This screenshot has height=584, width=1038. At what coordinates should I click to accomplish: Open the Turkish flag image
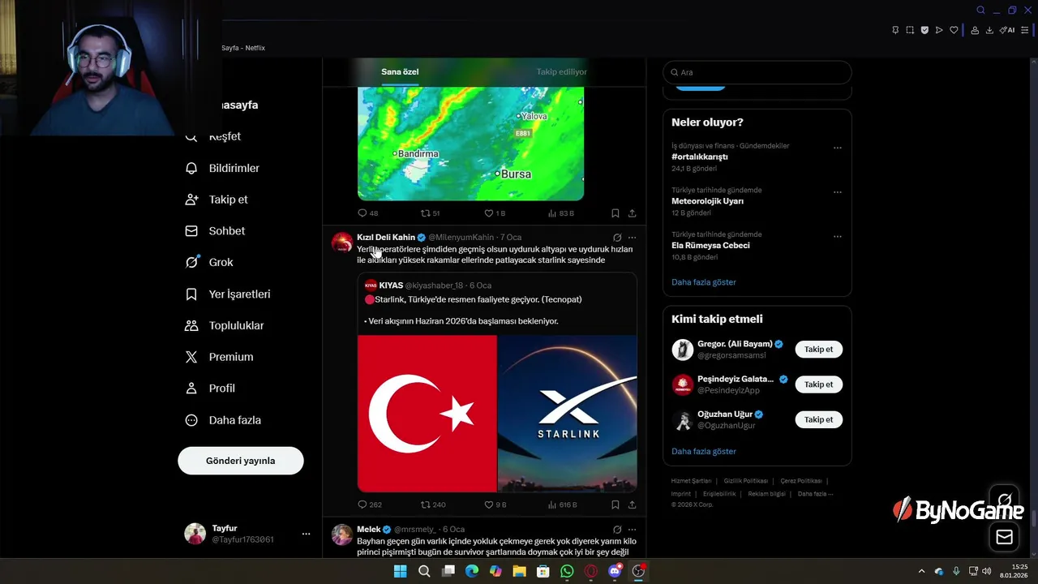427,414
